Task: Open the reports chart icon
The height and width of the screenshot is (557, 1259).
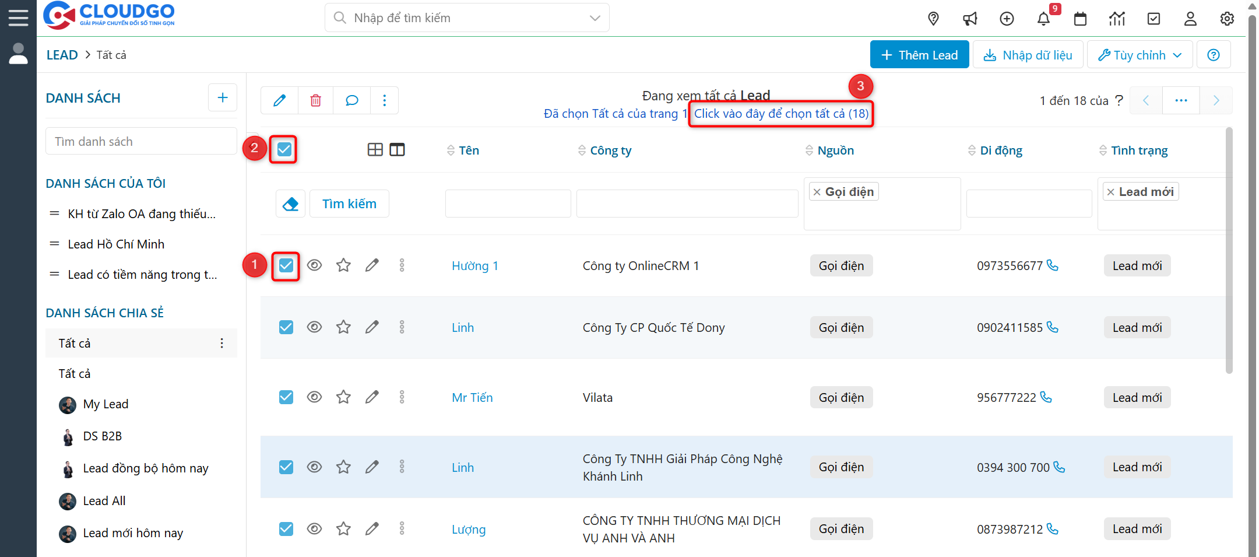Action: (x=1117, y=19)
